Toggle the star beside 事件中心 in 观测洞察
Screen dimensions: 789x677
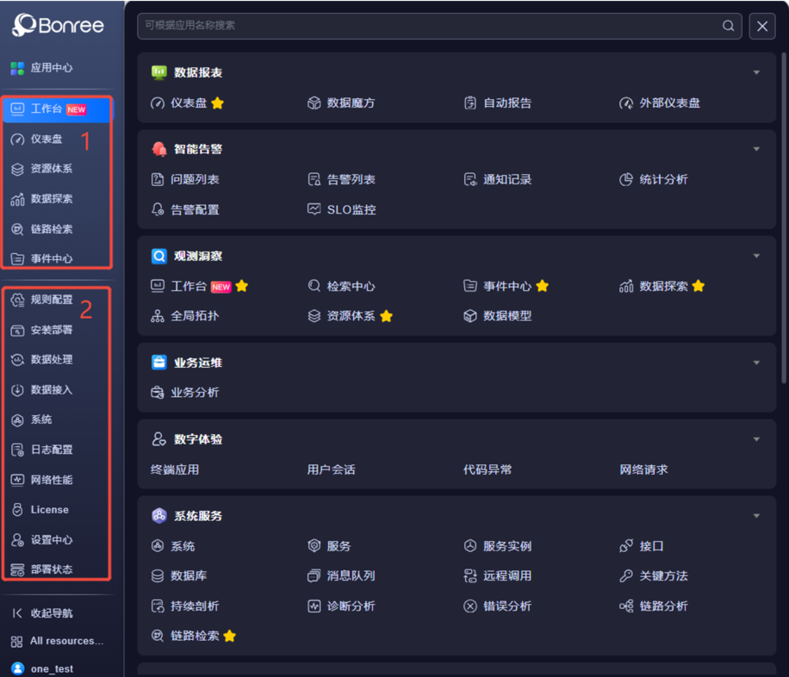tap(543, 286)
